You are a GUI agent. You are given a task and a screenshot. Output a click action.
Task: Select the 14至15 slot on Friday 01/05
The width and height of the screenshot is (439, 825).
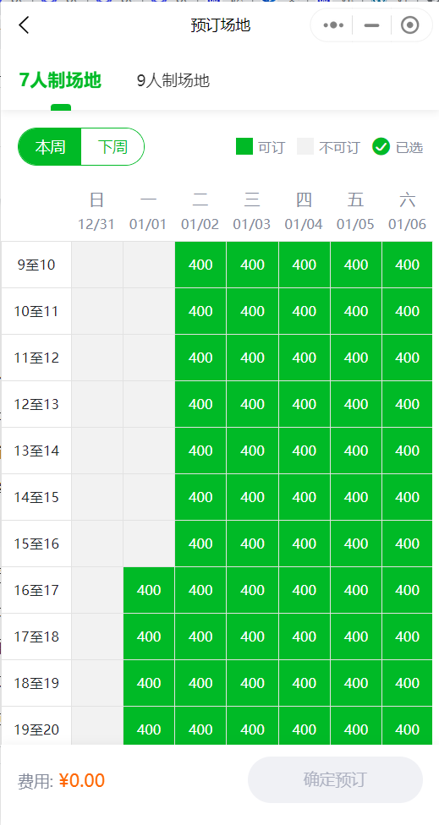(356, 497)
